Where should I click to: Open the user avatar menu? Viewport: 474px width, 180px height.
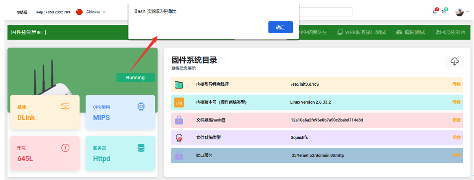pos(460,12)
